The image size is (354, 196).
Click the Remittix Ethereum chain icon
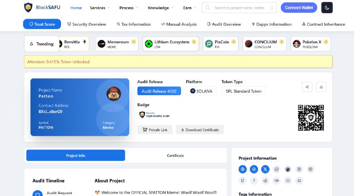point(85,42)
